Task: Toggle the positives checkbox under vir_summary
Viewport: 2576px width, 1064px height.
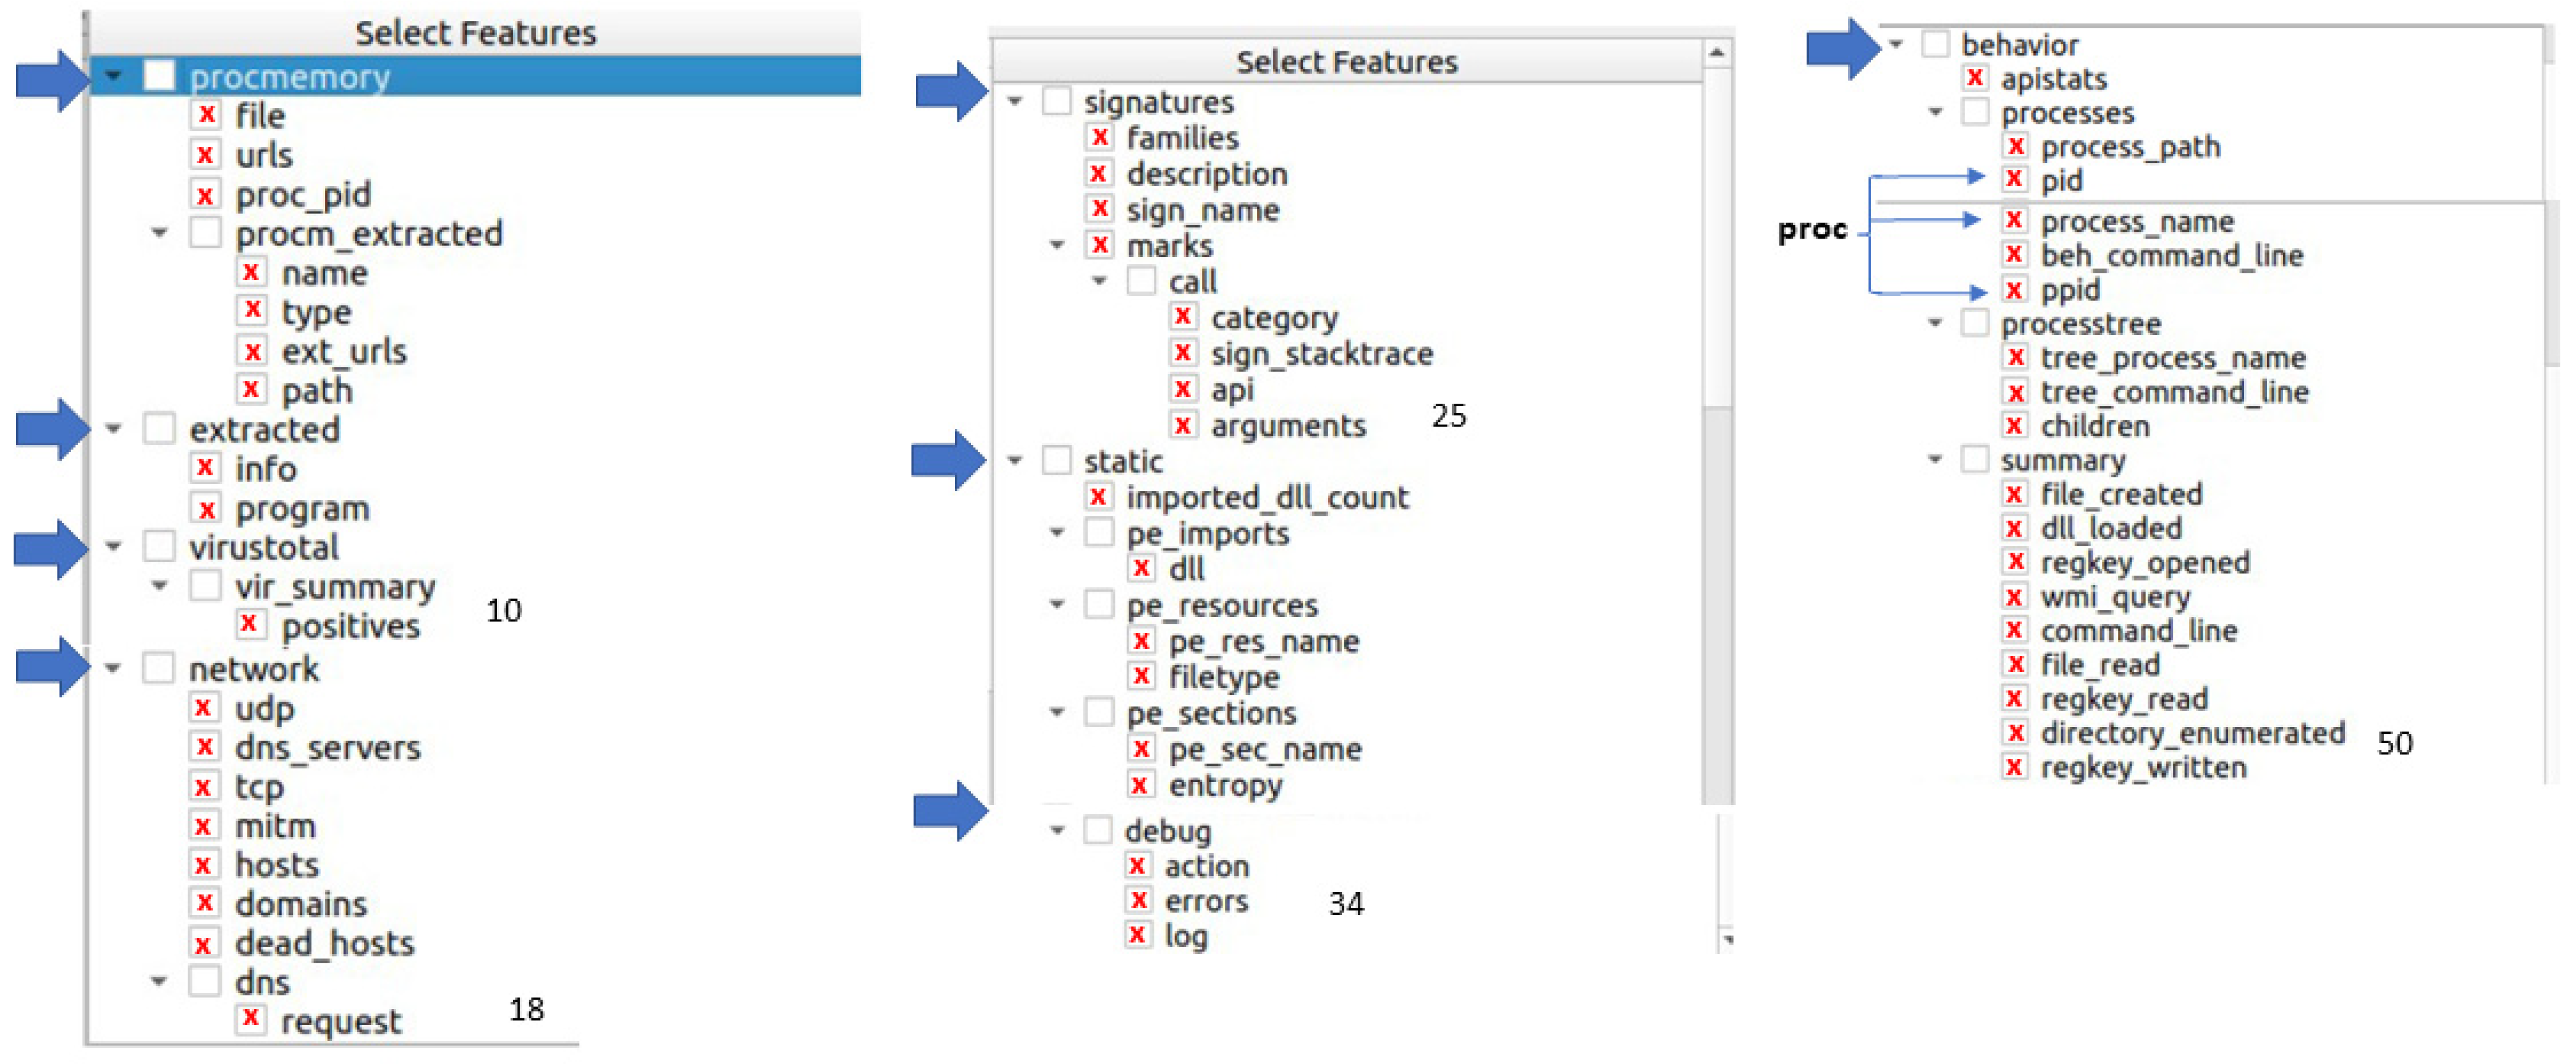Action: coord(250,625)
